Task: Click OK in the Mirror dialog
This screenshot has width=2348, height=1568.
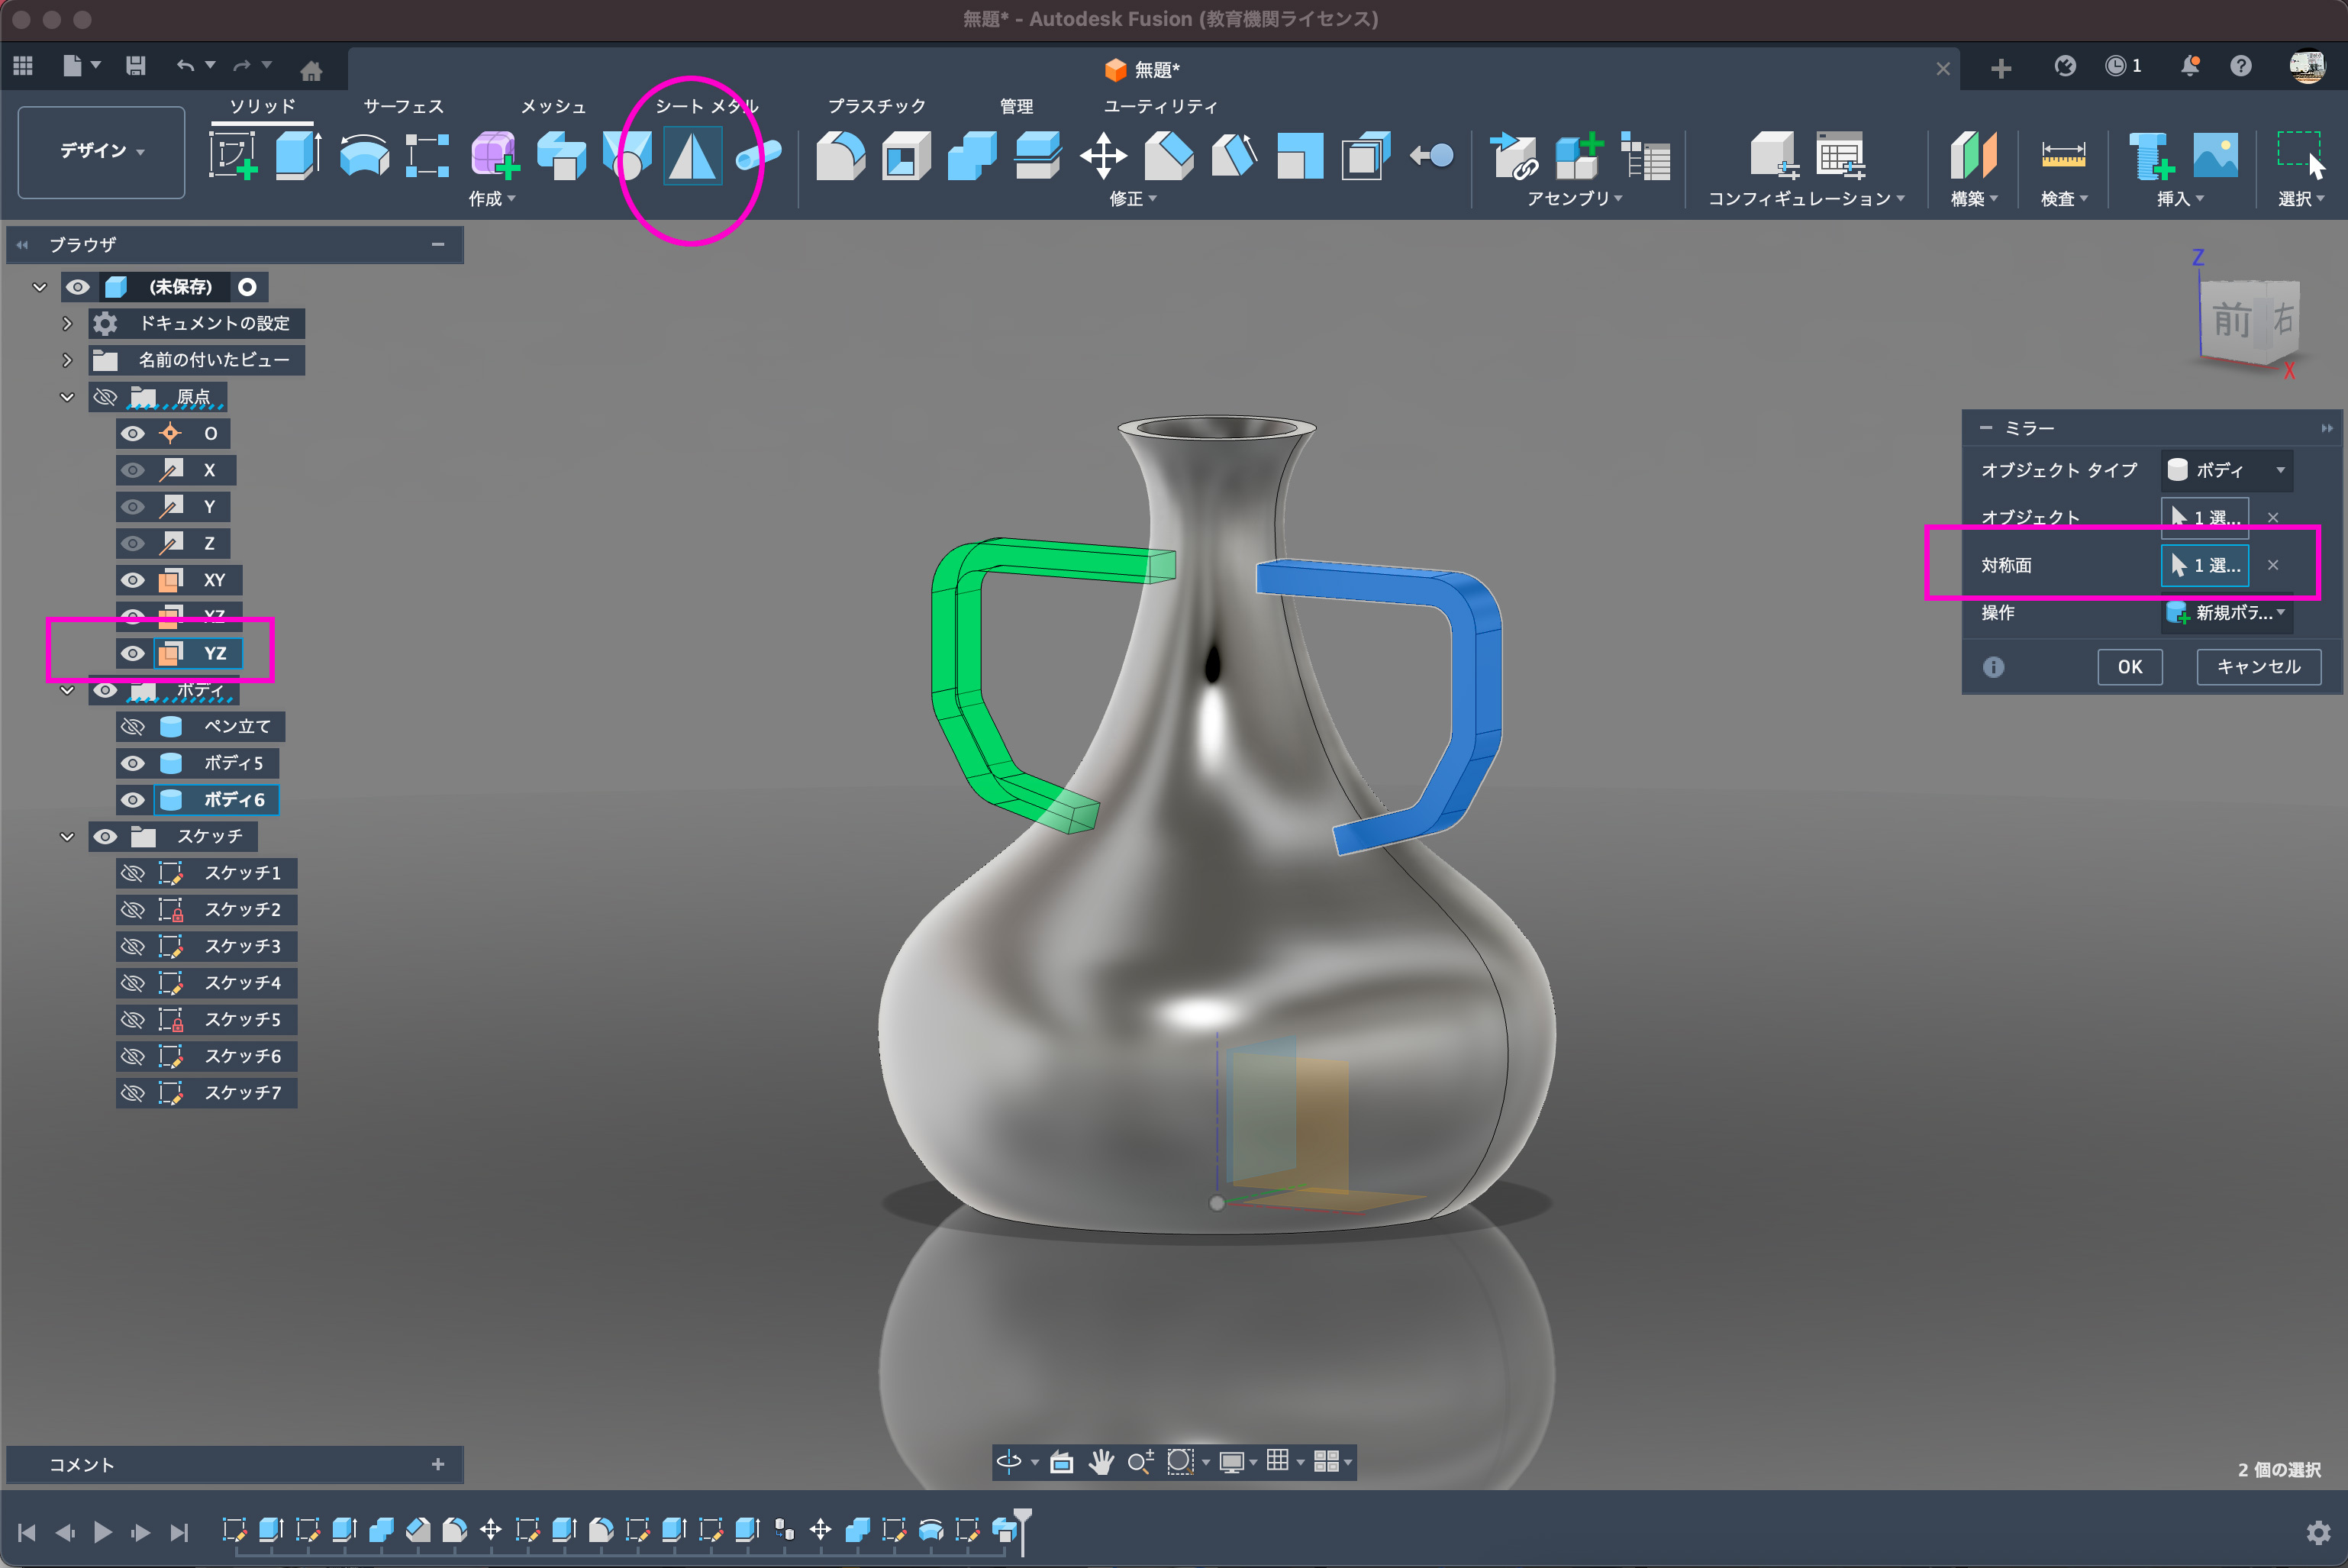Action: tap(2129, 667)
